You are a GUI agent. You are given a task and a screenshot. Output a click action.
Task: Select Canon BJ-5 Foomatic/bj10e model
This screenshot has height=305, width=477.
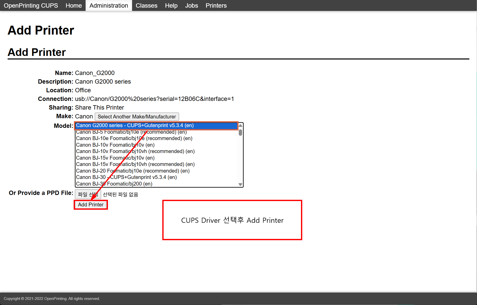point(156,132)
